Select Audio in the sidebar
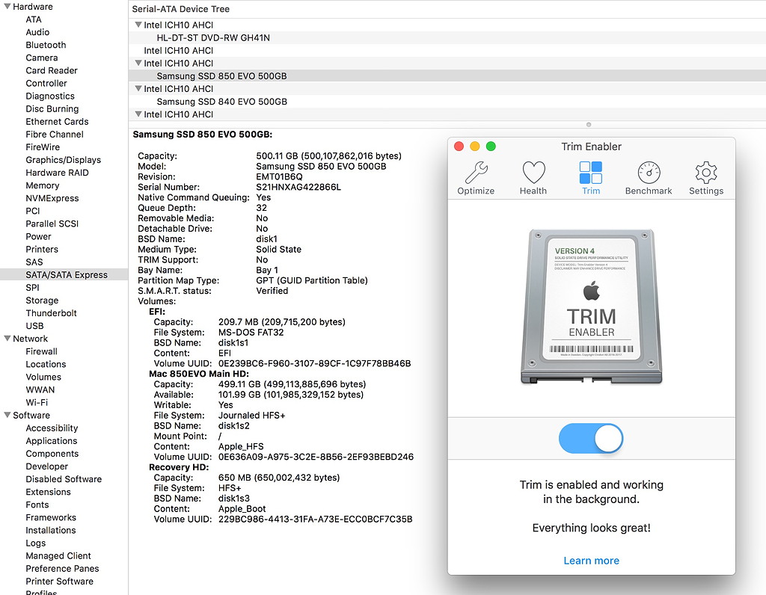Image resolution: width=766 pixels, height=595 pixels. (37, 32)
